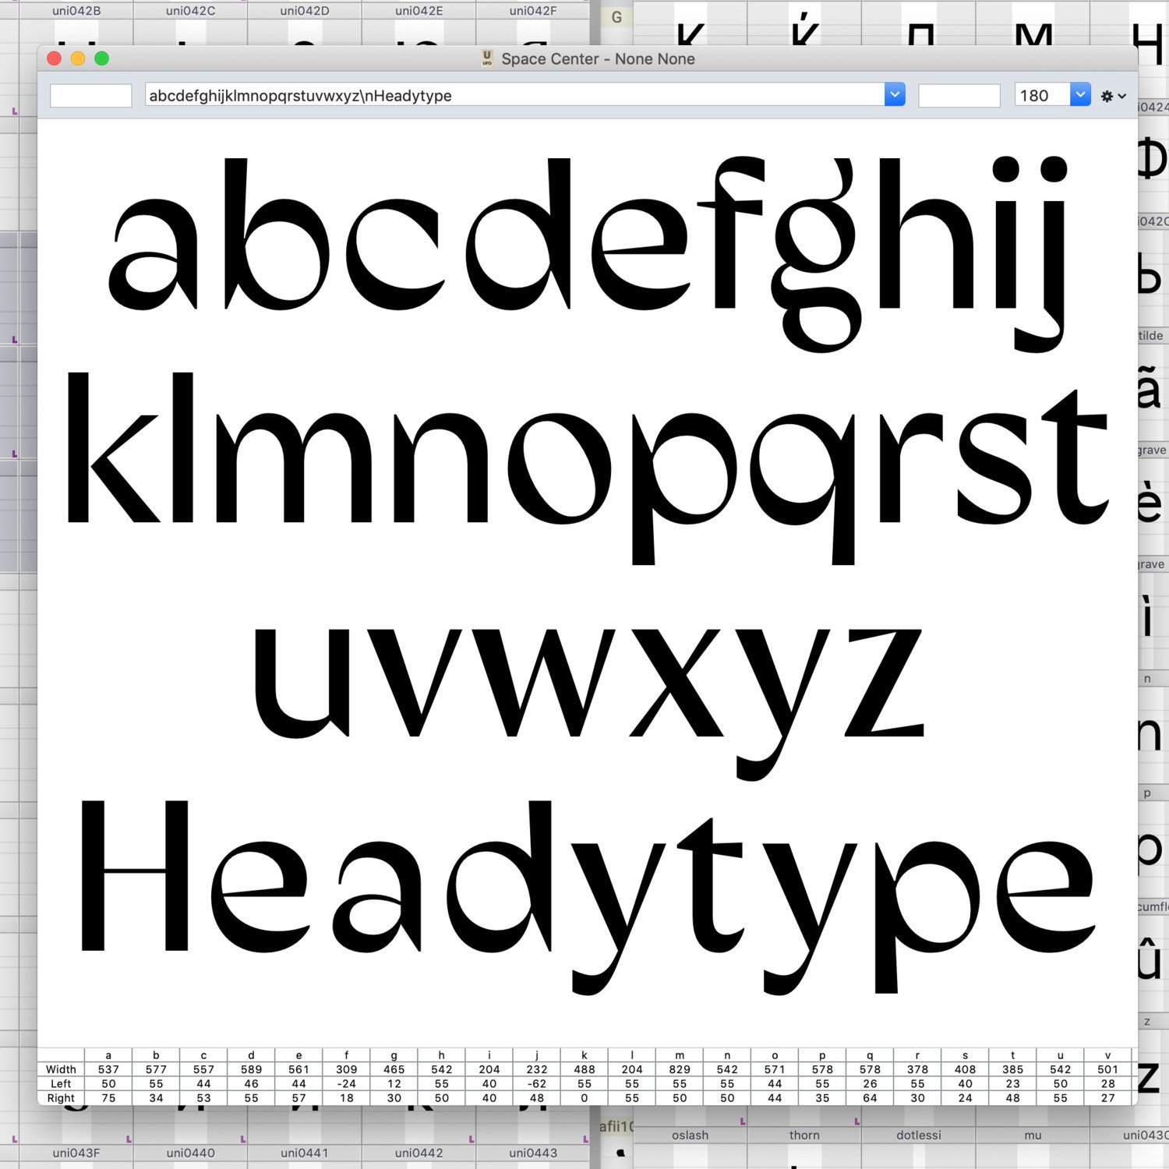
Task: Click the main text field containing abcdefghijklmnopqrstuvwxyz
Action: pos(515,95)
